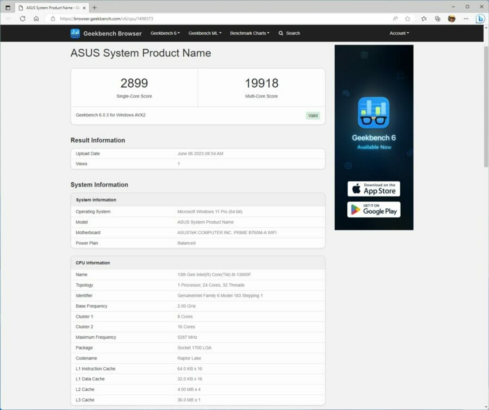The height and width of the screenshot is (410, 489).
Task: Click the Valid badge
Action: (313, 116)
